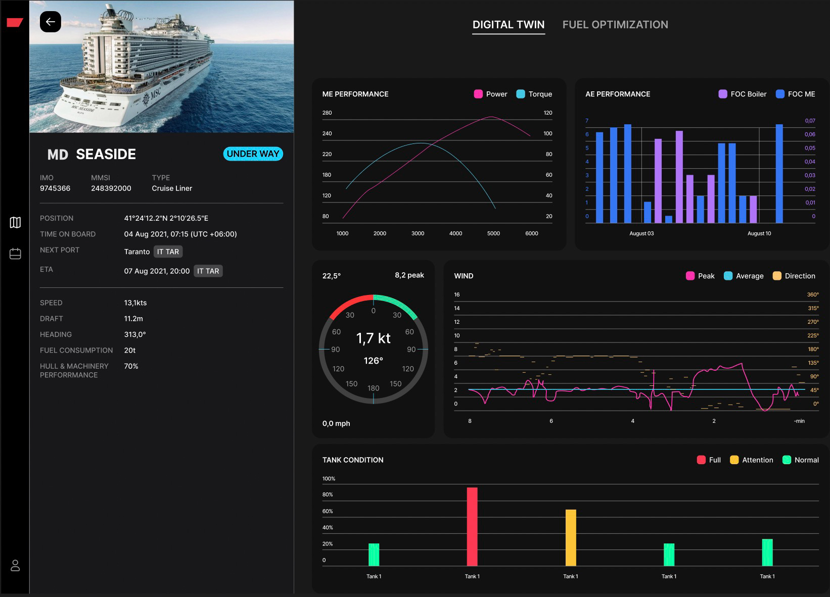The width and height of the screenshot is (830, 597).
Task: Click the vessel name MD SEASIDE
Action: pos(91,154)
